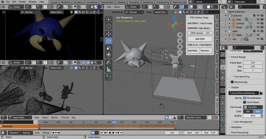
Task: Activate the Scale tool
Action: point(108,48)
